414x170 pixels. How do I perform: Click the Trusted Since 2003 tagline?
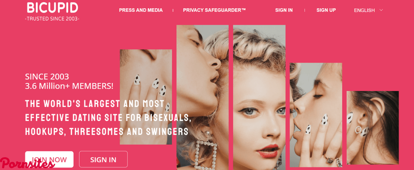pyautogui.click(x=52, y=18)
